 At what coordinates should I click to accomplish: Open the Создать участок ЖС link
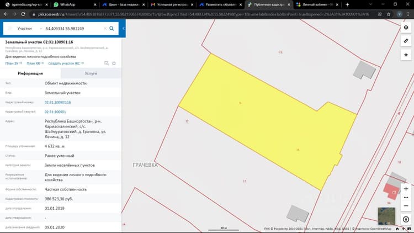tap(66, 63)
